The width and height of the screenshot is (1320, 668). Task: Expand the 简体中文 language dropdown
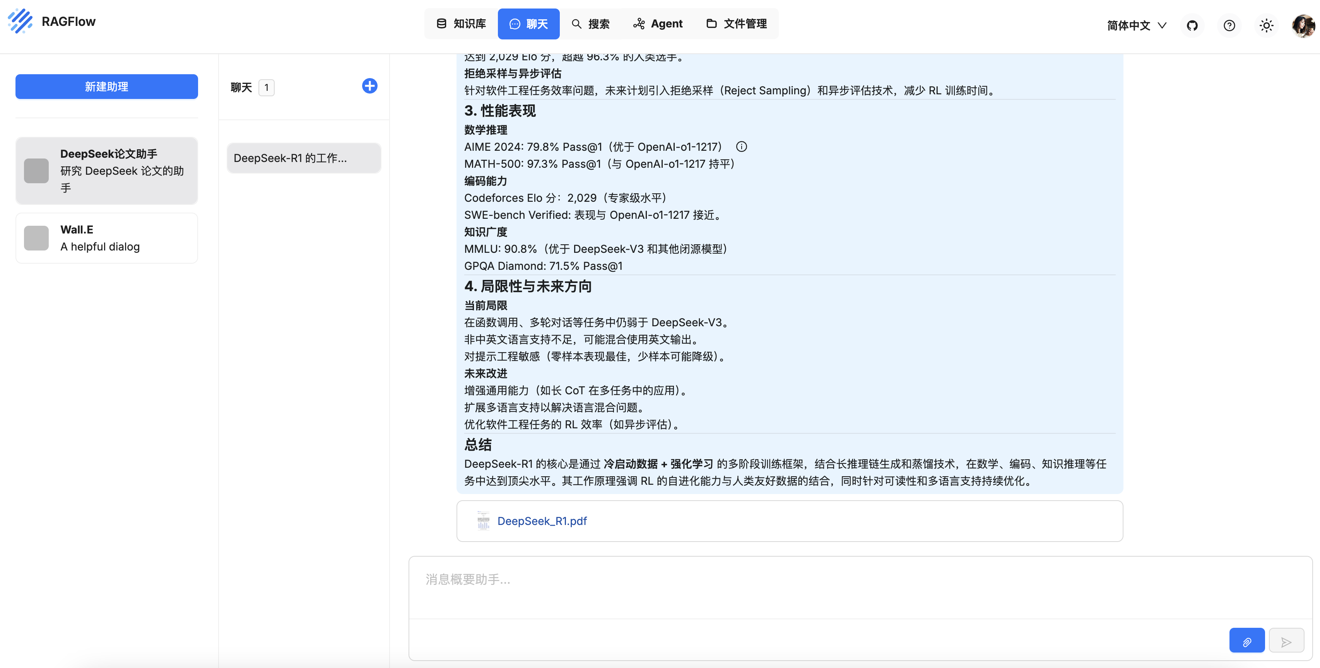click(x=1137, y=26)
